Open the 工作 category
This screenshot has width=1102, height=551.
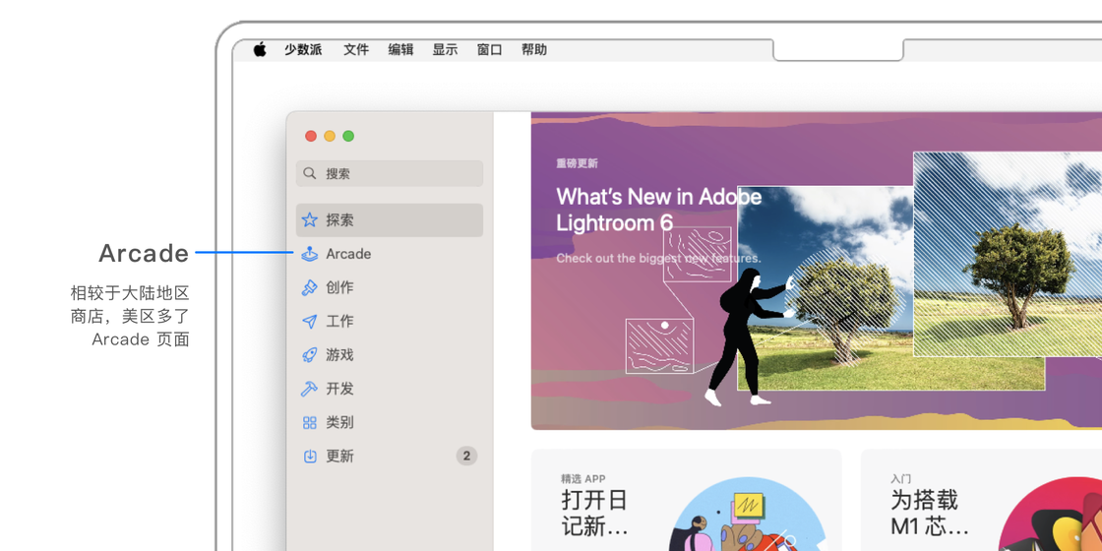click(390, 321)
